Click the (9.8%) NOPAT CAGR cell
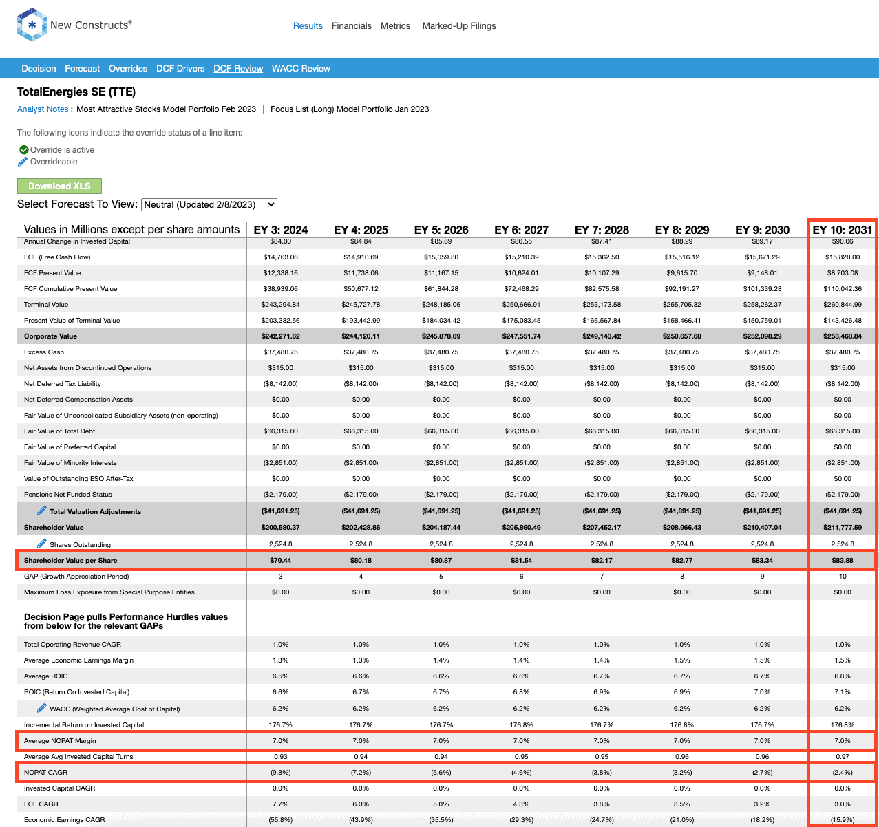This screenshot has width=879, height=827. pyautogui.click(x=281, y=773)
